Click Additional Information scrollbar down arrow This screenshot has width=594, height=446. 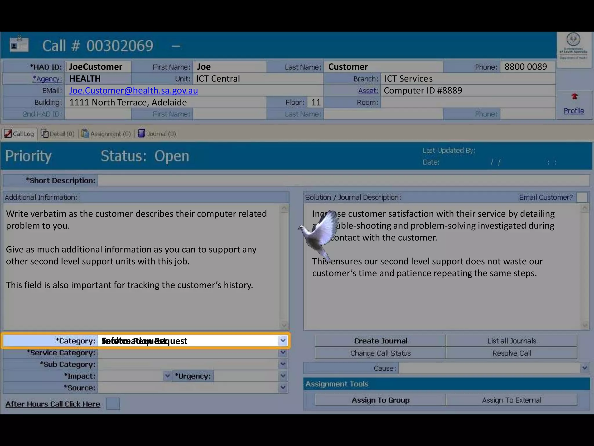tap(284, 325)
